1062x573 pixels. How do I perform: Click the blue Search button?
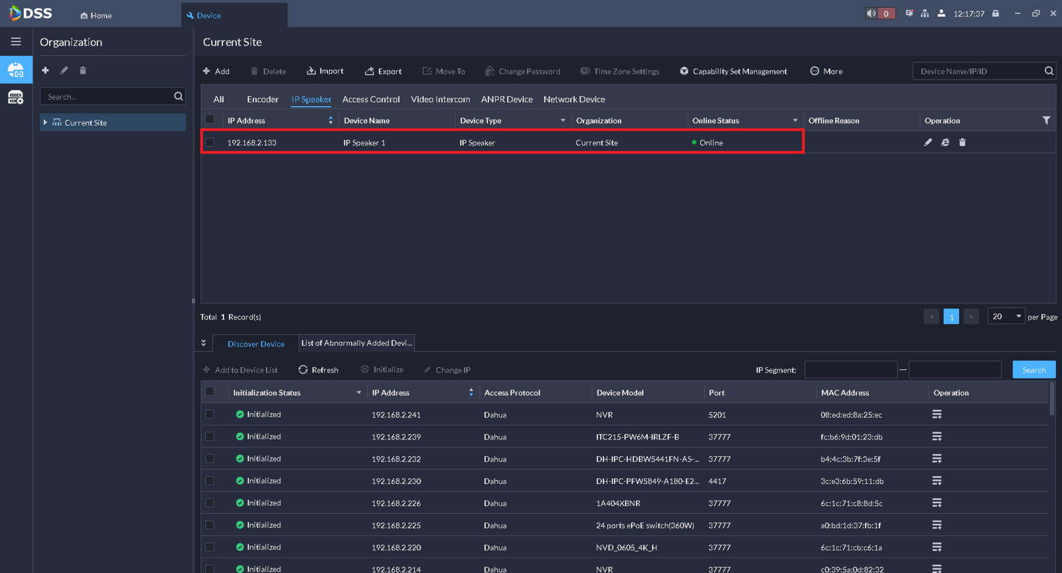[1033, 370]
